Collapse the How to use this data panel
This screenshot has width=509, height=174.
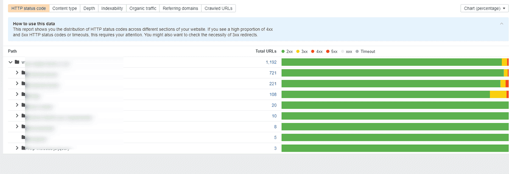tap(501, 24)
